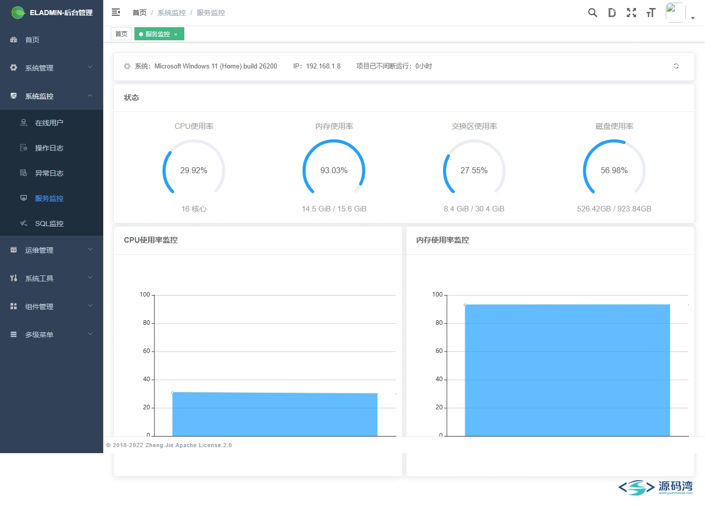Click the tools icon beside 系统工具
Viewport: 705px width, 507px height.
14,278
